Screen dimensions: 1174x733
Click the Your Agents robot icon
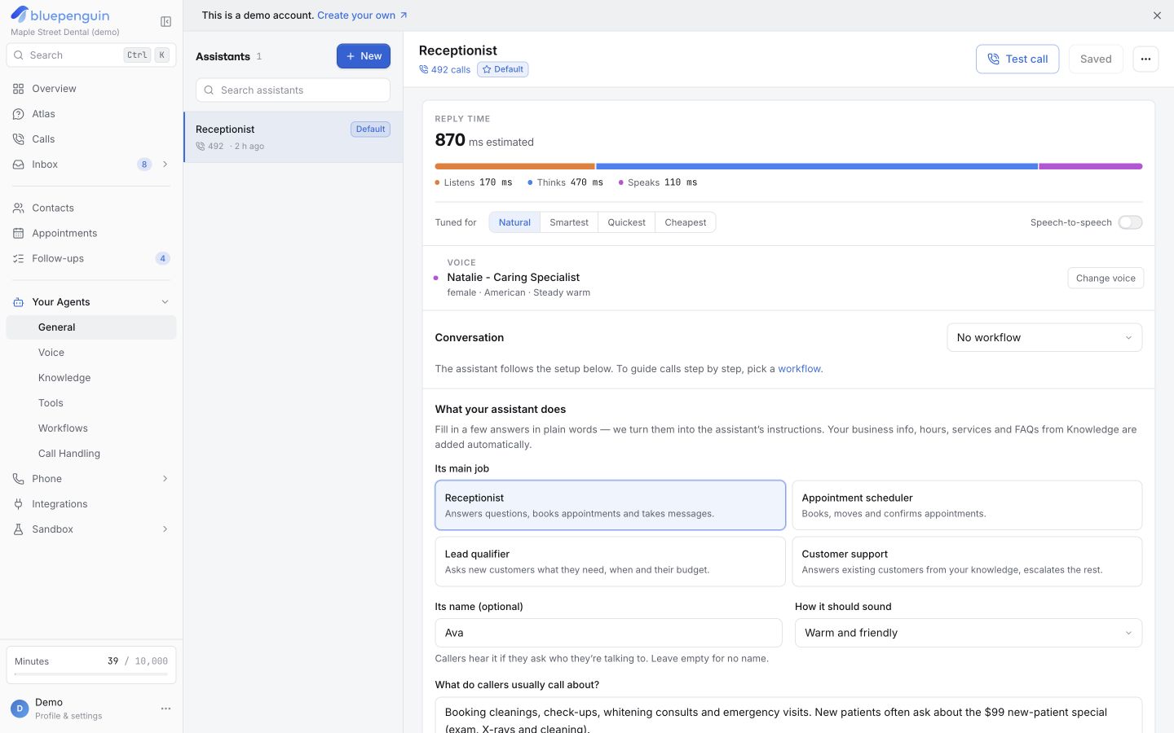[18, 302]
